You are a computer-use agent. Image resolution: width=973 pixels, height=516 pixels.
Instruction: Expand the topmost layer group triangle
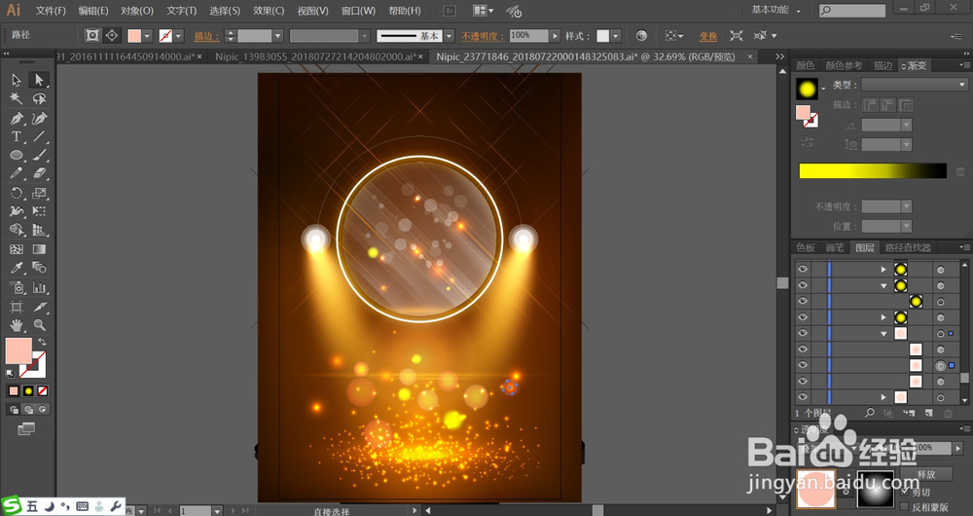coord(883,269)
